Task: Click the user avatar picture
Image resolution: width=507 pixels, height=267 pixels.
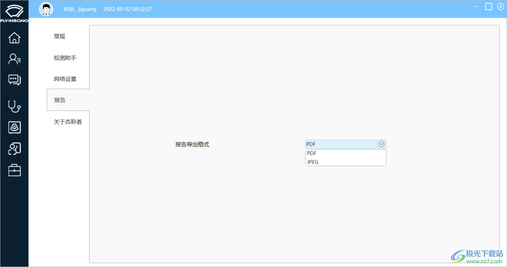Action: 46,9
